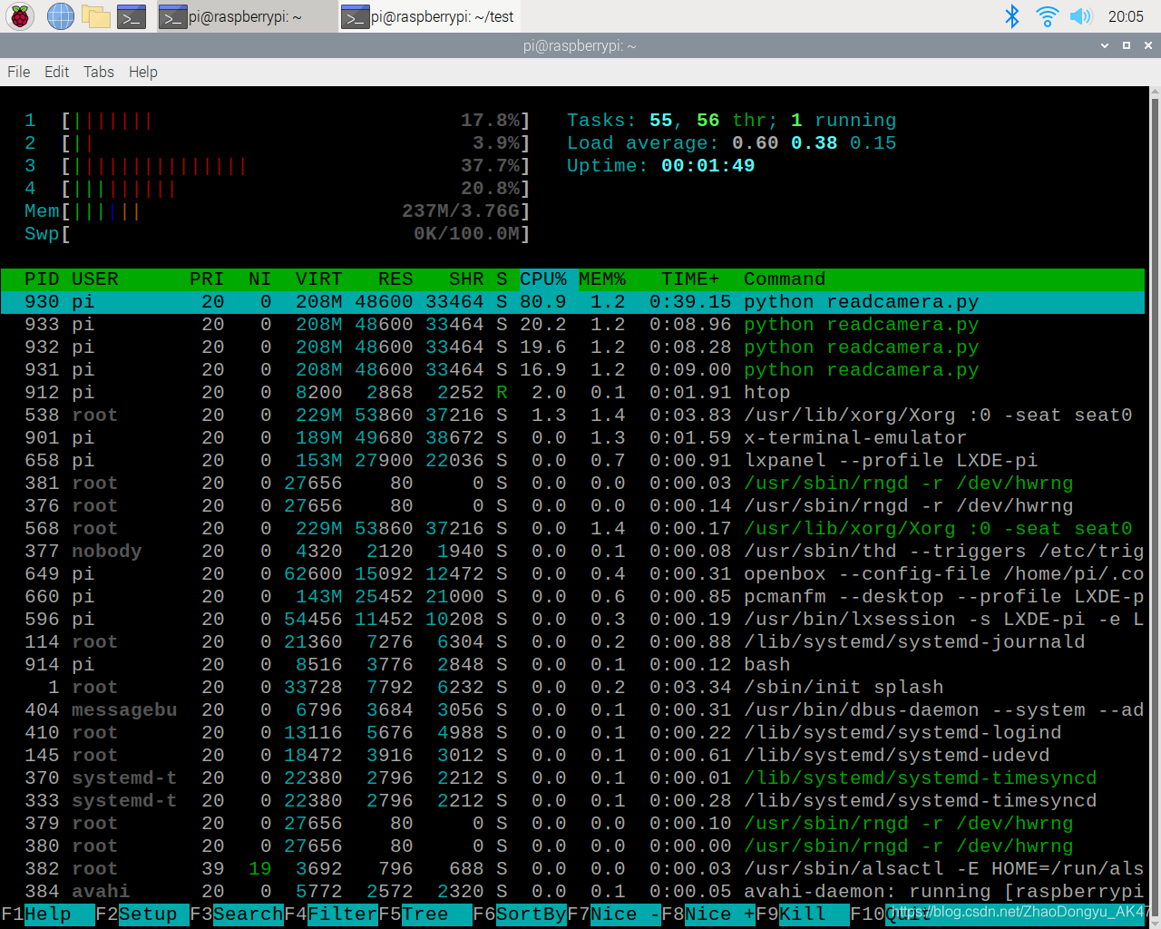Show the 20:05 clock calendar
1161x929 pixels.
(1126, 16)
